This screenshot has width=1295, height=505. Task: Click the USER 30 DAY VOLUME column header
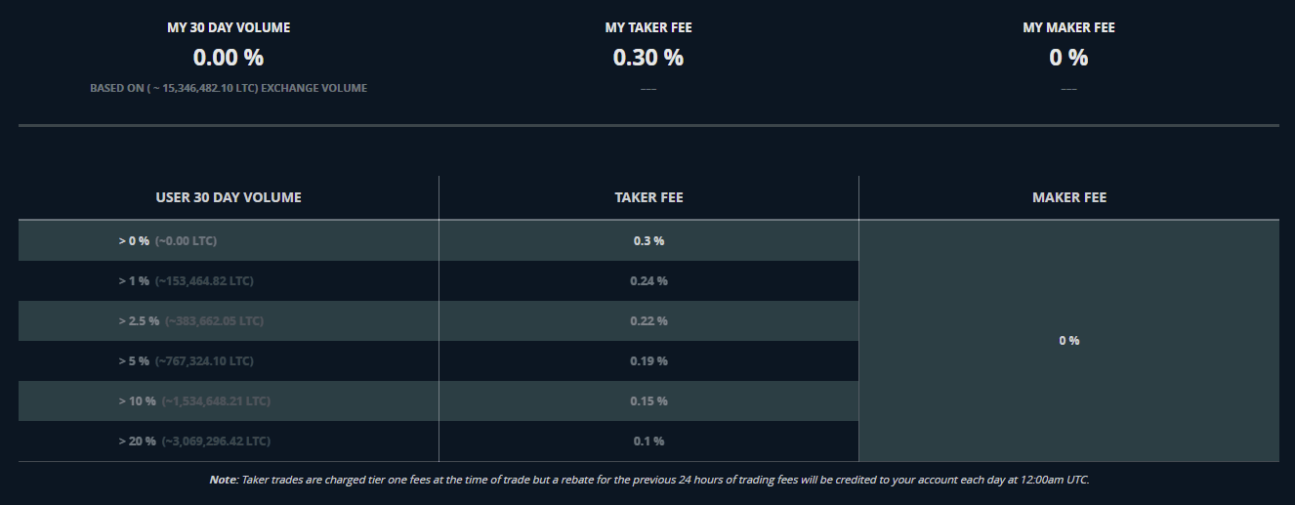click(x=229, y=197)
